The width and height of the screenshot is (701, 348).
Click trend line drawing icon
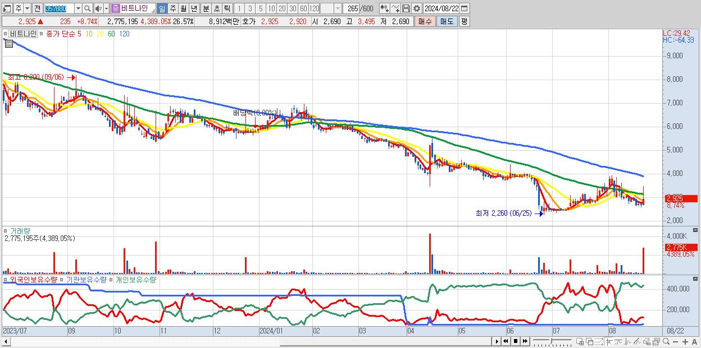click(x=618, y=341)
